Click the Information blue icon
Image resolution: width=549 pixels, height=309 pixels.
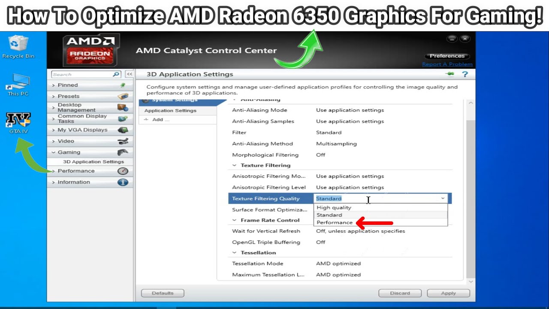tap(123, 182)
